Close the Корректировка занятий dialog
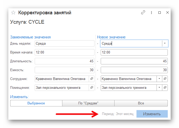The height and width of the screenshot is (128, 179). tap(167, 12)
